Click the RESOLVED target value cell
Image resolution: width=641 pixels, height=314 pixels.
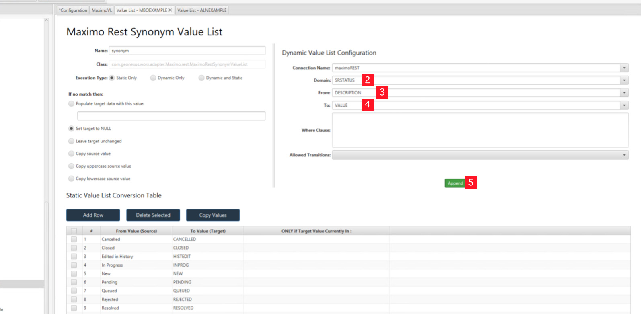pyautogui.click(x=208, y=308)
